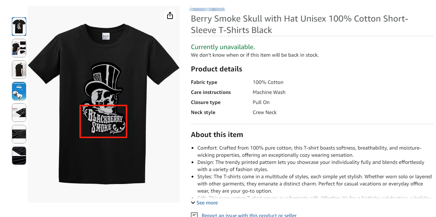The image size is (436, 217).
Task: Expand the See more chevron arrow
Action: [x=193, y=203]
